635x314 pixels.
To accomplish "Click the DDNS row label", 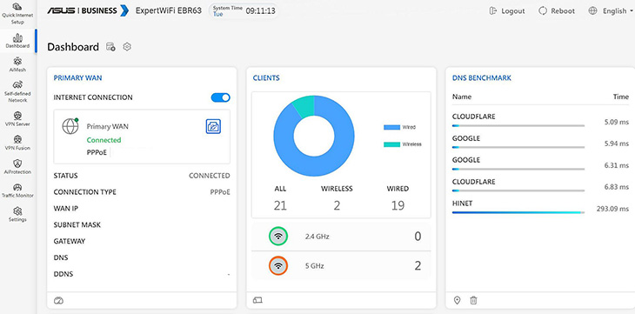I will pos(63,274).
